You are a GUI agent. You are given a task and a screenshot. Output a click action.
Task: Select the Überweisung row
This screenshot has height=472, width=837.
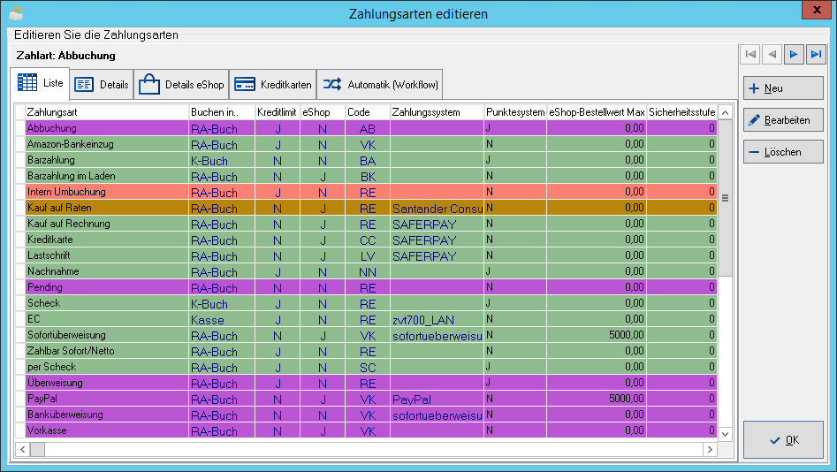point(371,383)
